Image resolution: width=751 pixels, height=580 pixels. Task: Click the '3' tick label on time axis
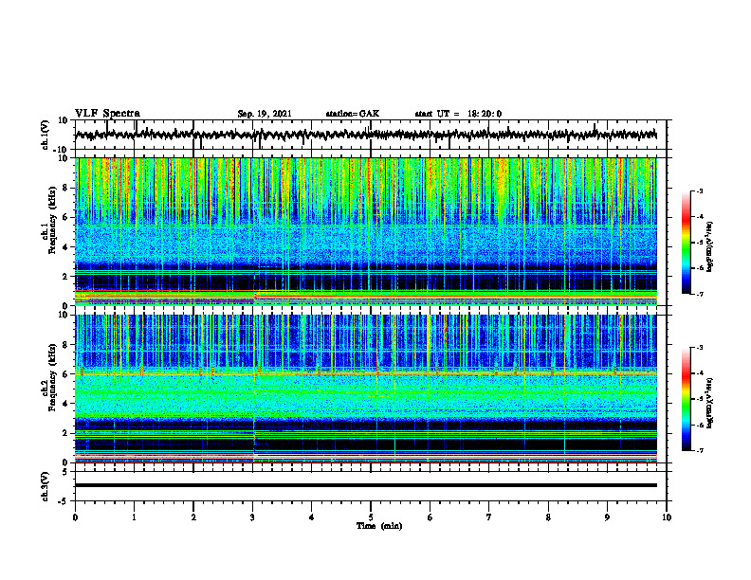[x=252, y=517]
